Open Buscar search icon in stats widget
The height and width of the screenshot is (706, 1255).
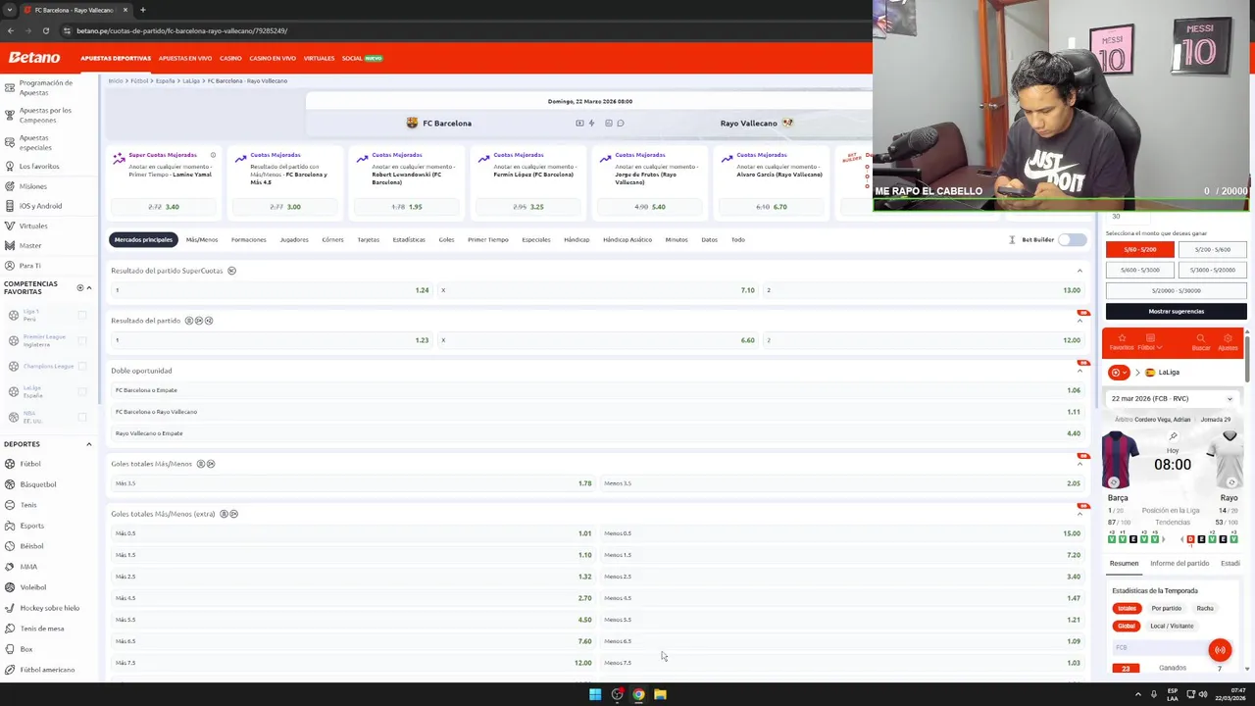(x=1201, y=338)
